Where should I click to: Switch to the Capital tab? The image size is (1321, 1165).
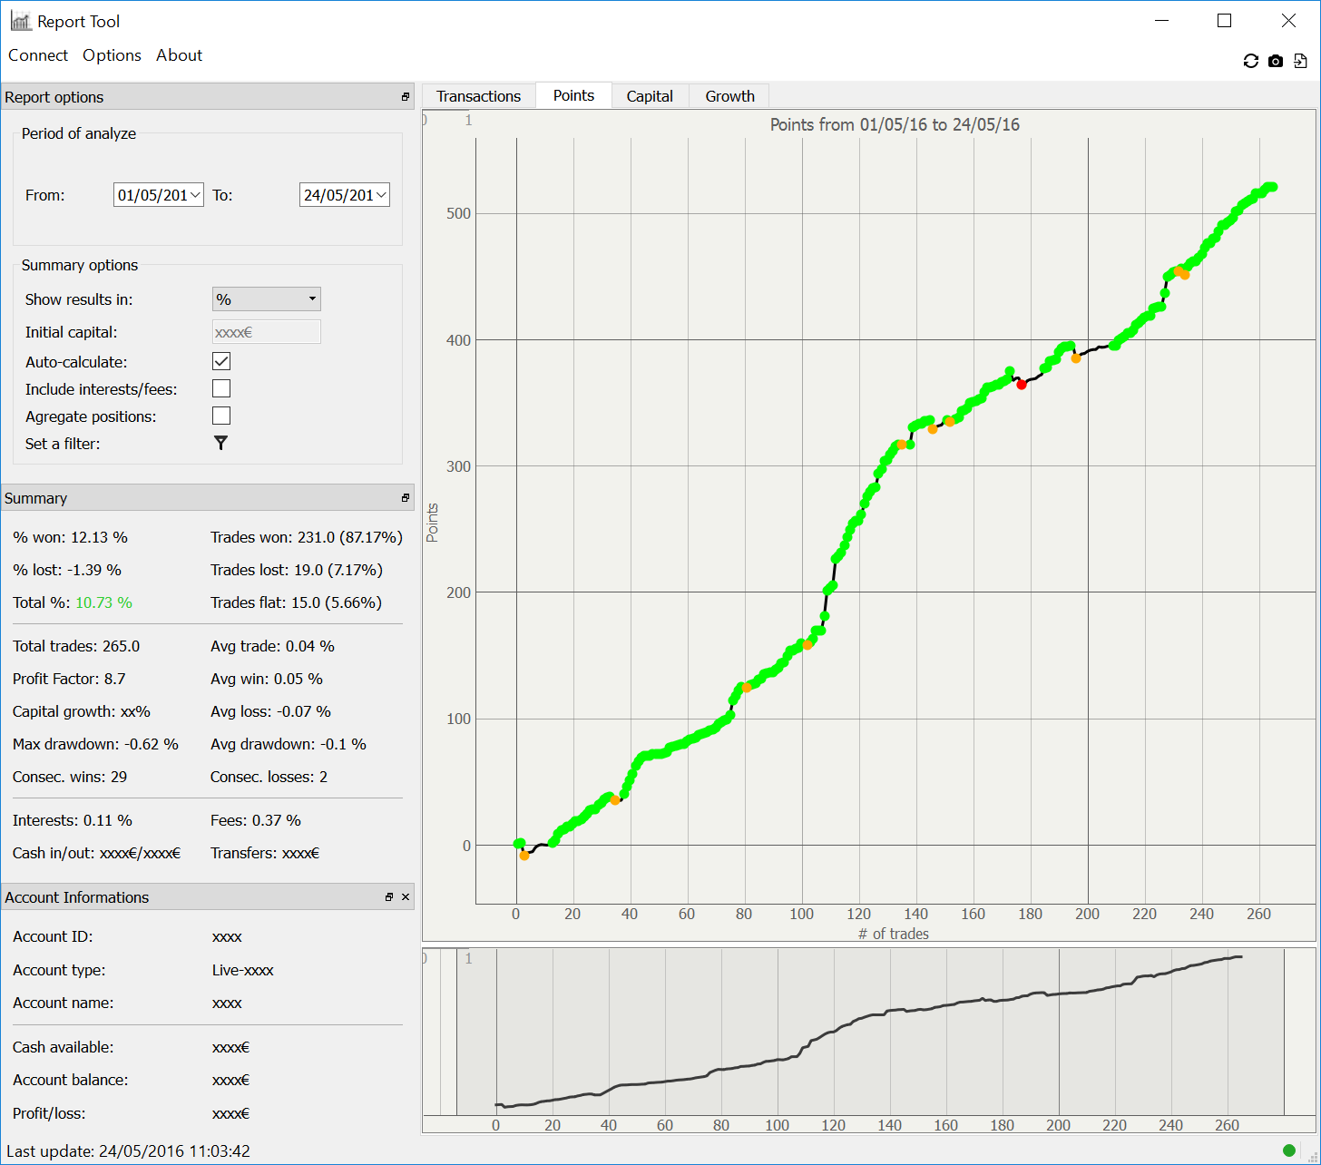coord(650,96)
